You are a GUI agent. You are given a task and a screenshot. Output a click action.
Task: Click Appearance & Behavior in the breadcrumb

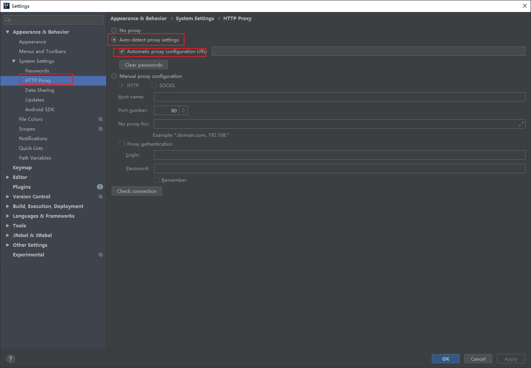coord(139,19)
